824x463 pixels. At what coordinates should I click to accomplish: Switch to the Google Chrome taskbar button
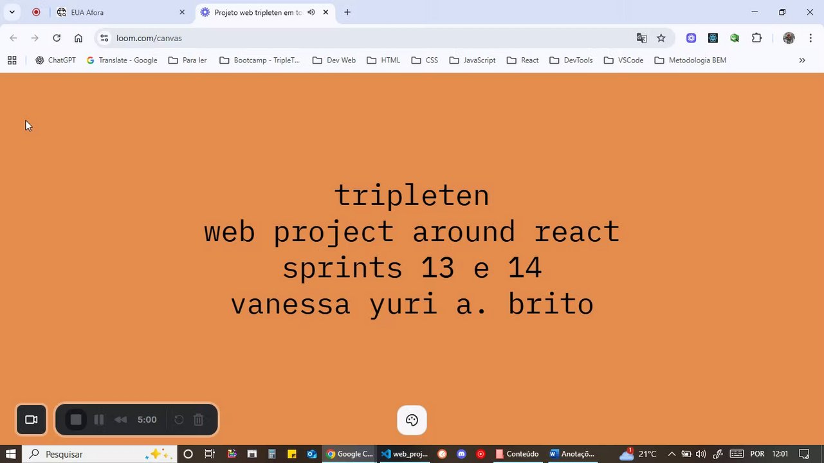pyautogui.click(x=350, y=454)
